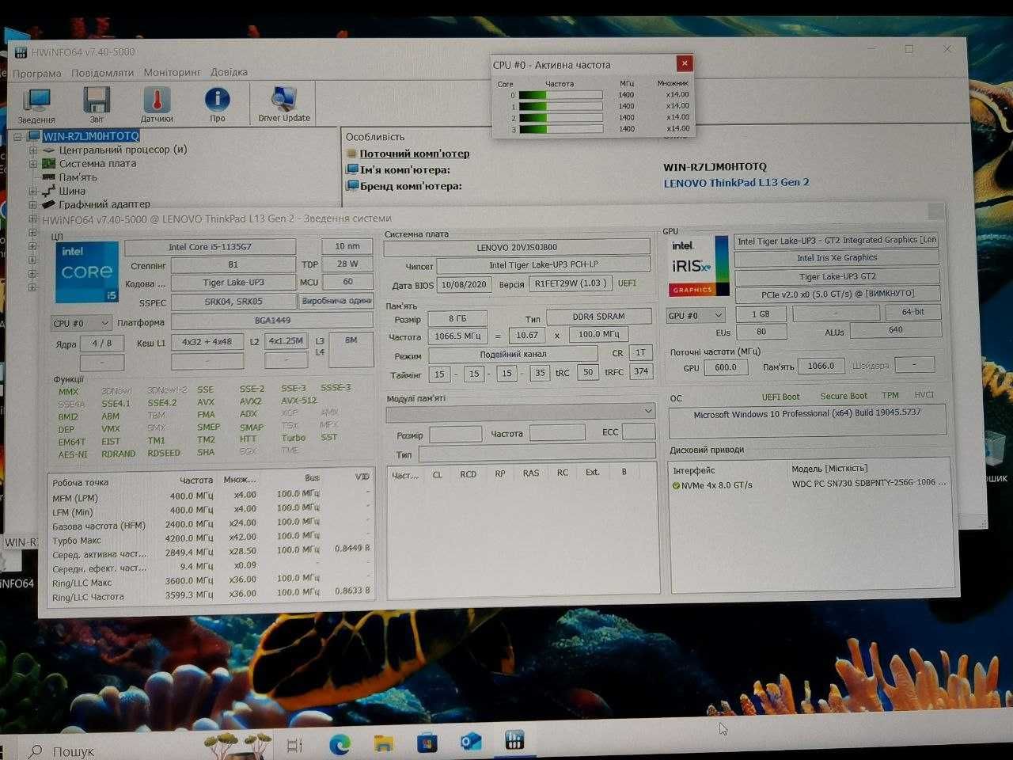
Task: Open File Explorer from the taskbar
Action: pyautogui.click(x=384, y=743)
